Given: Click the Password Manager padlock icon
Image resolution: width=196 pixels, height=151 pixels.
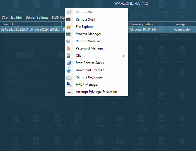Looking at the screenshot, I should click(68, 48).
